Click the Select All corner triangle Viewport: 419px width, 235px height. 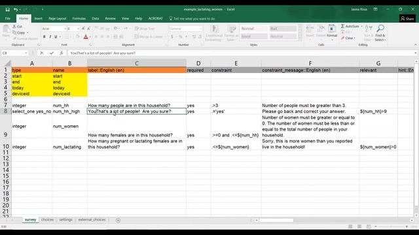click(x=7, y=63)
